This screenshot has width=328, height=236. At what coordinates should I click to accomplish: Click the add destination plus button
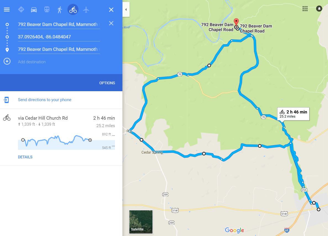coord(7,61)
